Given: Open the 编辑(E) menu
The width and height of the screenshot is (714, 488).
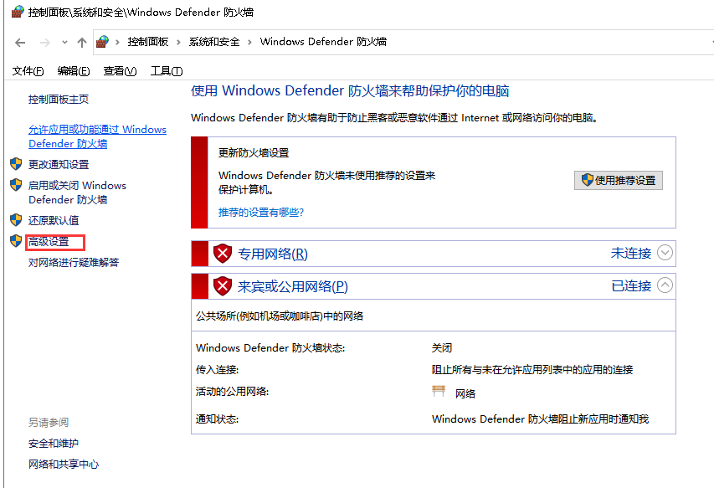Looking at the screenshot, I should [x=74, y=71].
